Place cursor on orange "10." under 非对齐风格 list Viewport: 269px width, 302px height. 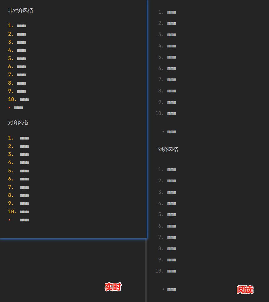pos(12,100)
